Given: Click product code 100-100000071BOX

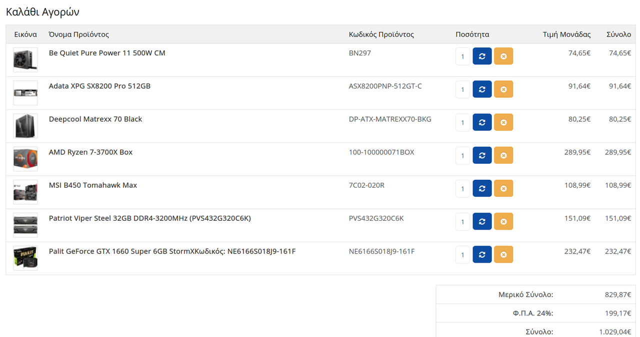Looking at the screenshot, I should [x=381, y=152].
